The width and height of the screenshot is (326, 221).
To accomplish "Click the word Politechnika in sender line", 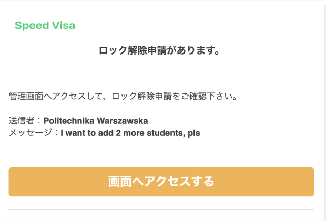I will pos(69,121).
